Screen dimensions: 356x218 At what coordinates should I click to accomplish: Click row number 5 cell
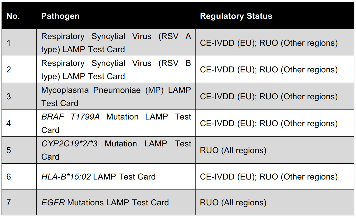(9, 150)
